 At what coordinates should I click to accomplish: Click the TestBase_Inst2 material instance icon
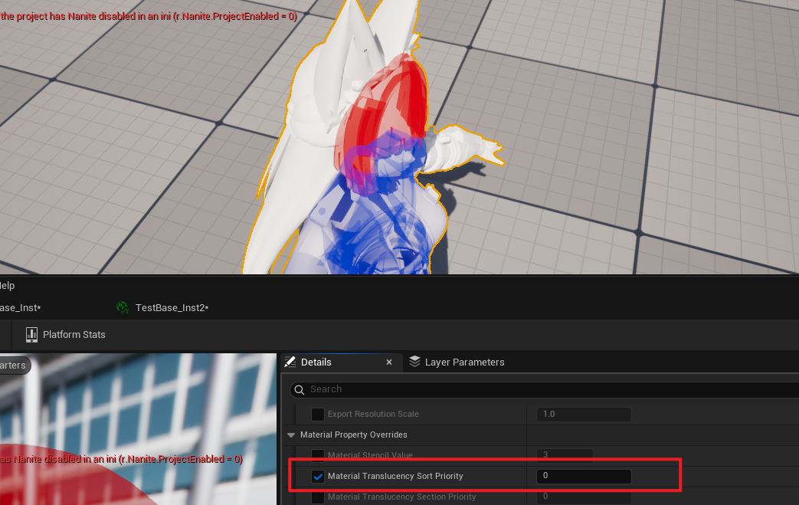point(123,307)
